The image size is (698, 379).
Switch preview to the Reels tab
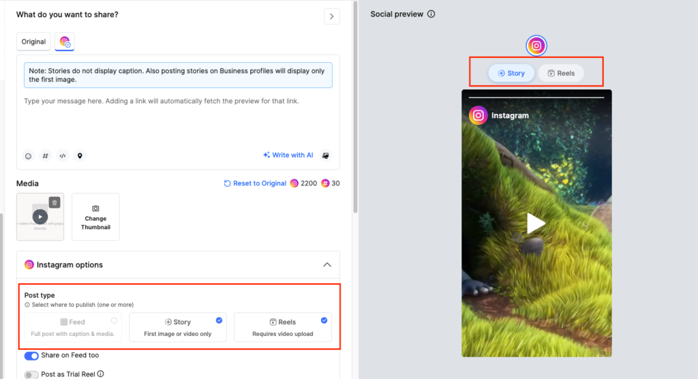click(x=561, y=73)
